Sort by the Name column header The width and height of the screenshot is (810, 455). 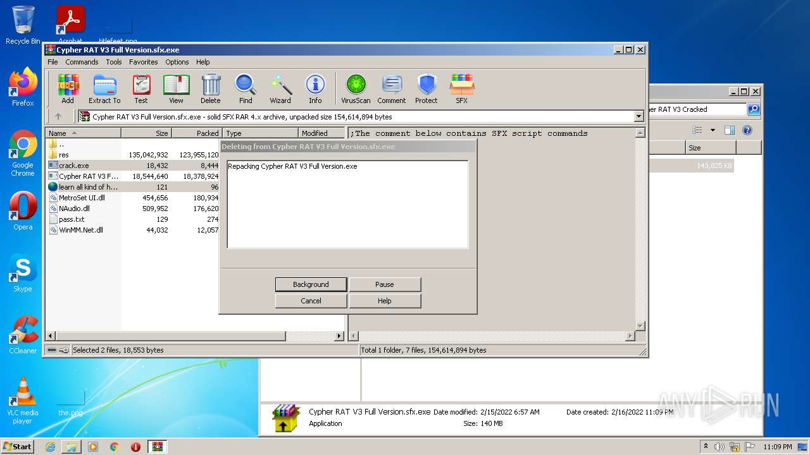coord(84,133)
